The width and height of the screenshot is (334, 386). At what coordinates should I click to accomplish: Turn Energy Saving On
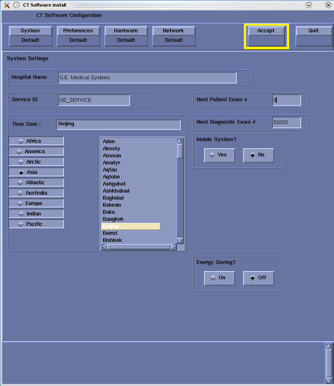click(219, 278)
